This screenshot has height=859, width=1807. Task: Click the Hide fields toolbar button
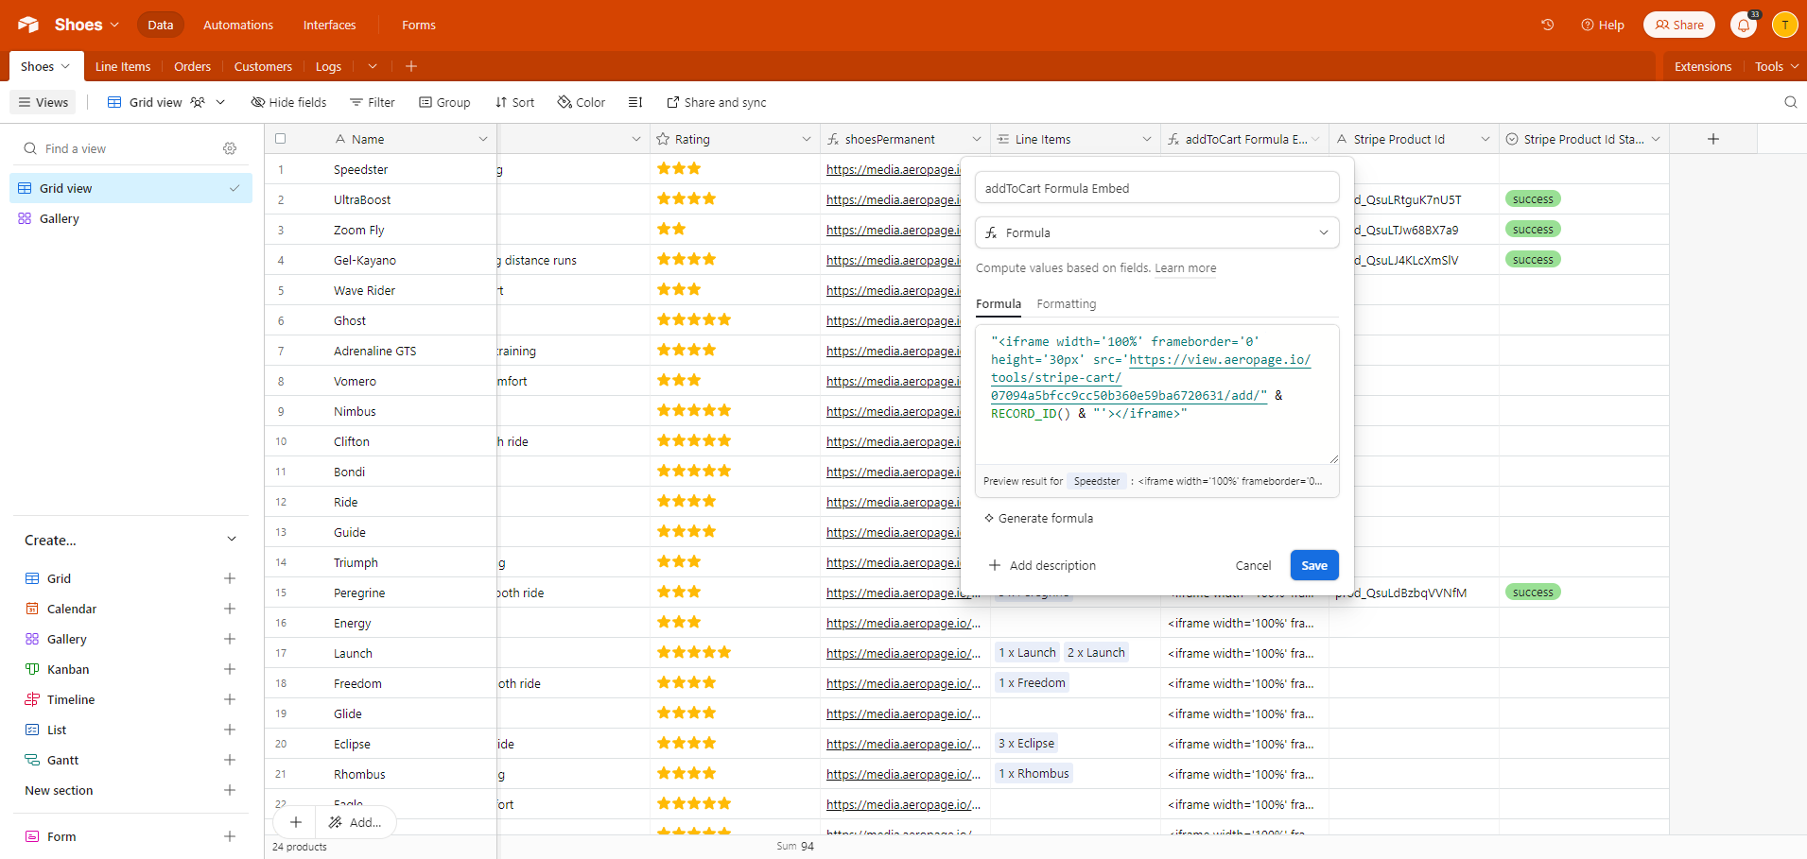[x=288, y=102]
